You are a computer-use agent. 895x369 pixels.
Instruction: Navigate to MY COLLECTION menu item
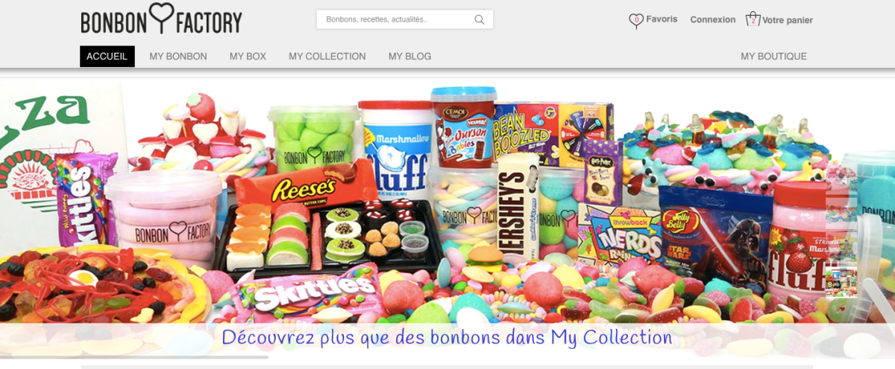click(x=327, y=57)
